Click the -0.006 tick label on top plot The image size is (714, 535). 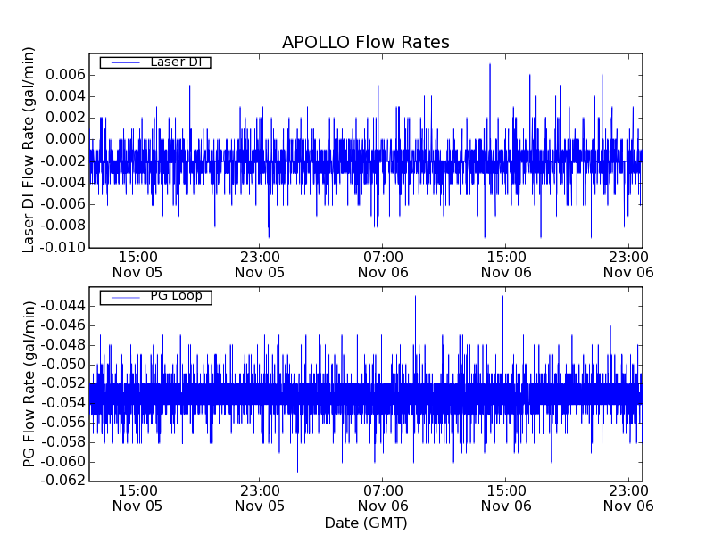(62, 204)
